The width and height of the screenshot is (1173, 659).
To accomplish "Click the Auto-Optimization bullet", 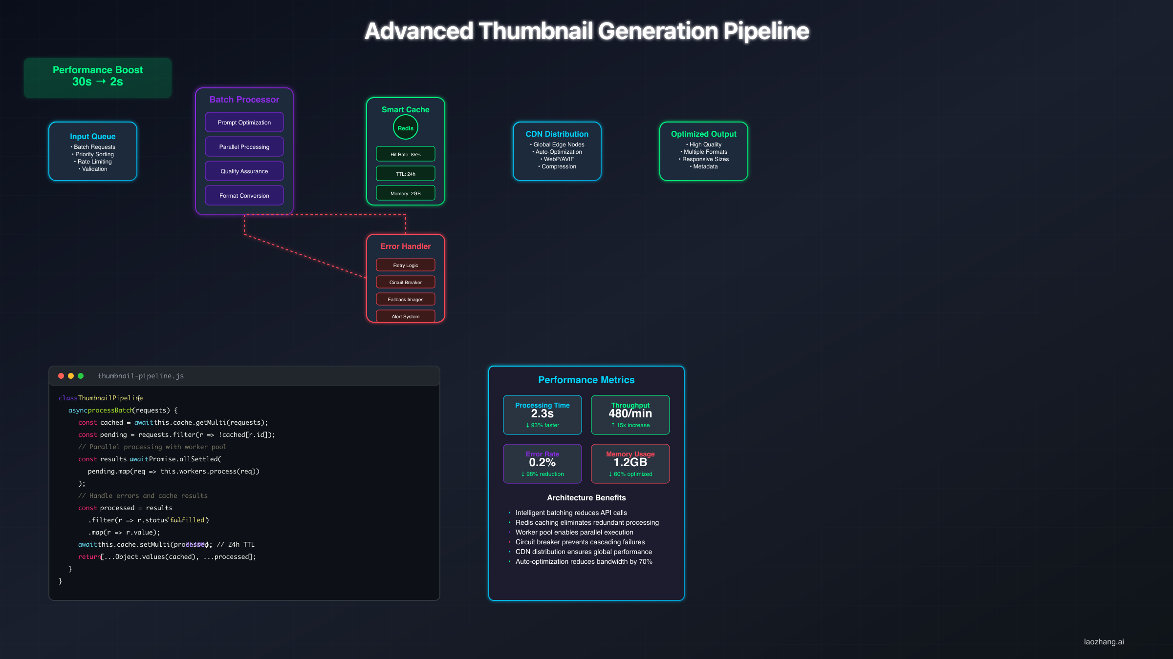I will pos(557,152).
